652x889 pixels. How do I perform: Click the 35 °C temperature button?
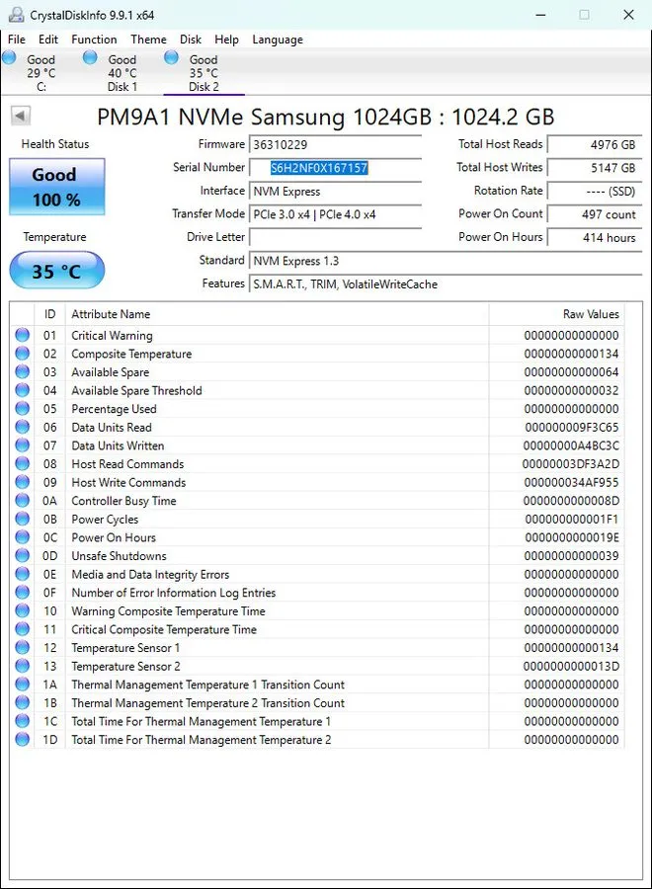click(x=56, y=271)
